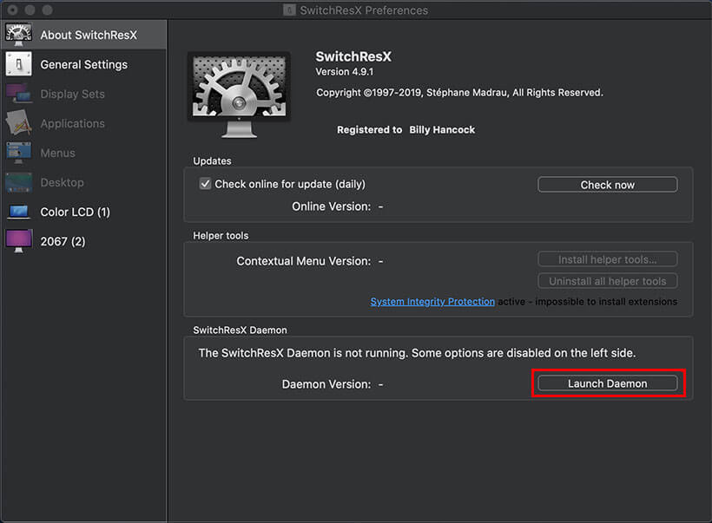
Task: Click the Display Sets sidebar icon
Action: [19, 94]
